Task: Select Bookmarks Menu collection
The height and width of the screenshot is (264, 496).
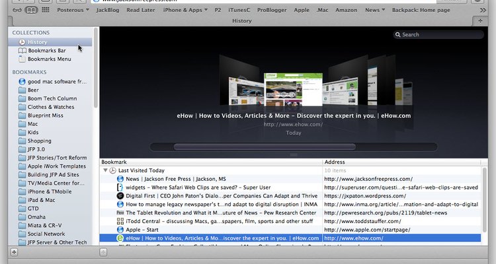Action: [50, 59]
